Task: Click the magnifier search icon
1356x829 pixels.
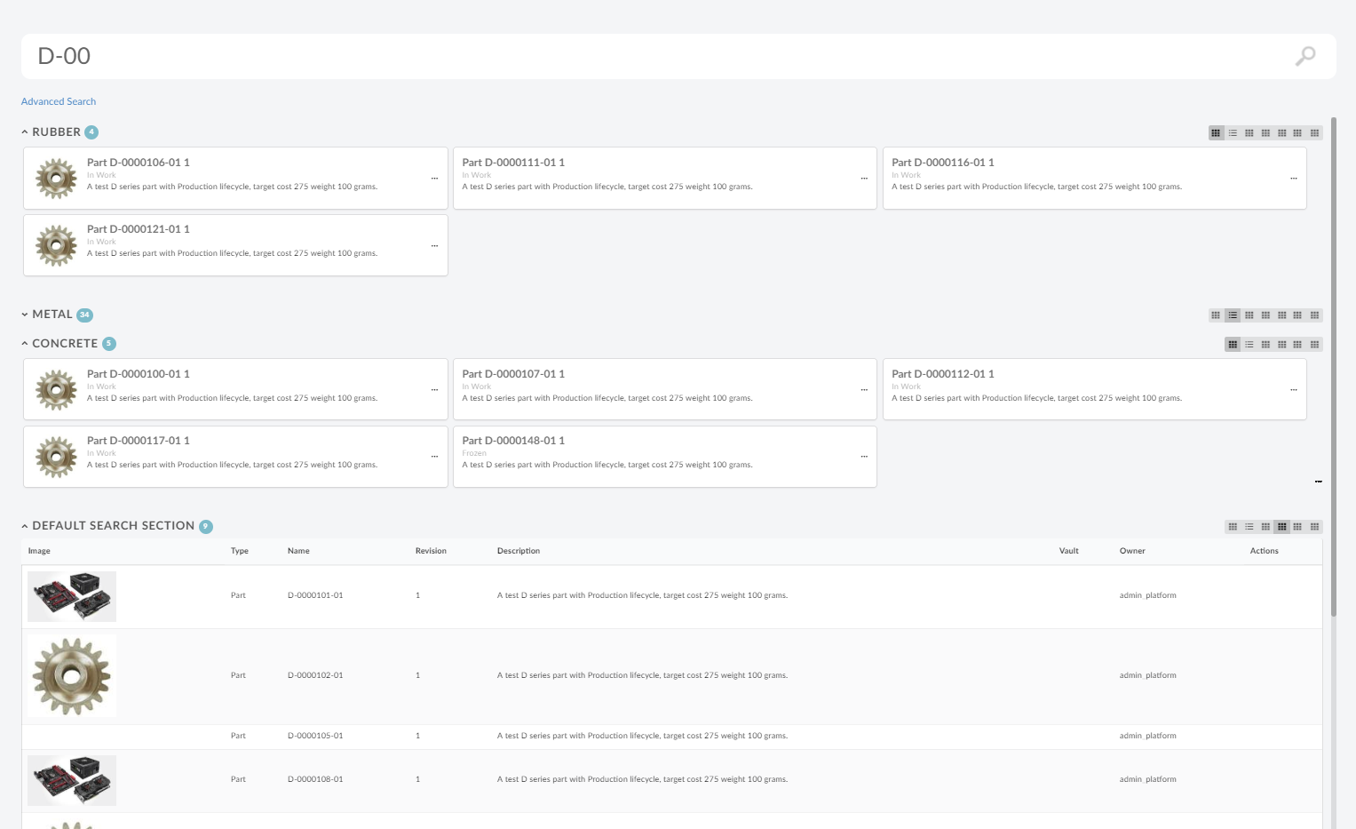Action: (1304, 56)
